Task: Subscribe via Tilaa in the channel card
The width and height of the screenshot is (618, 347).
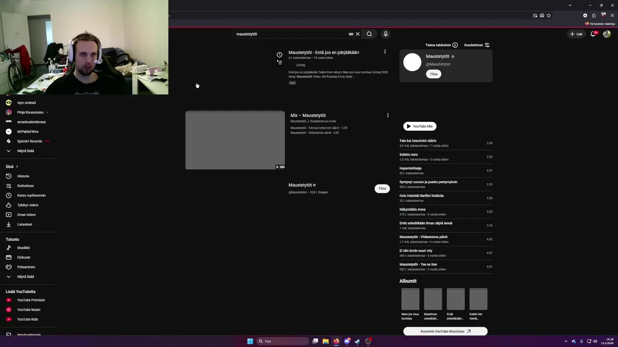Action: [434, 74]
